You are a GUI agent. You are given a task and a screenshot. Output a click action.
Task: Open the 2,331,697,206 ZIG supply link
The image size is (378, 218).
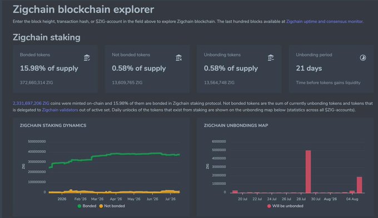pos(31,103)
